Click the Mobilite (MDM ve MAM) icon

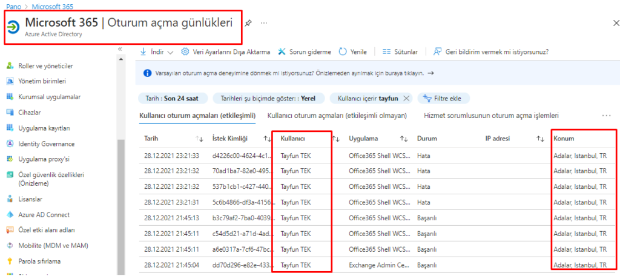point(10,246)
